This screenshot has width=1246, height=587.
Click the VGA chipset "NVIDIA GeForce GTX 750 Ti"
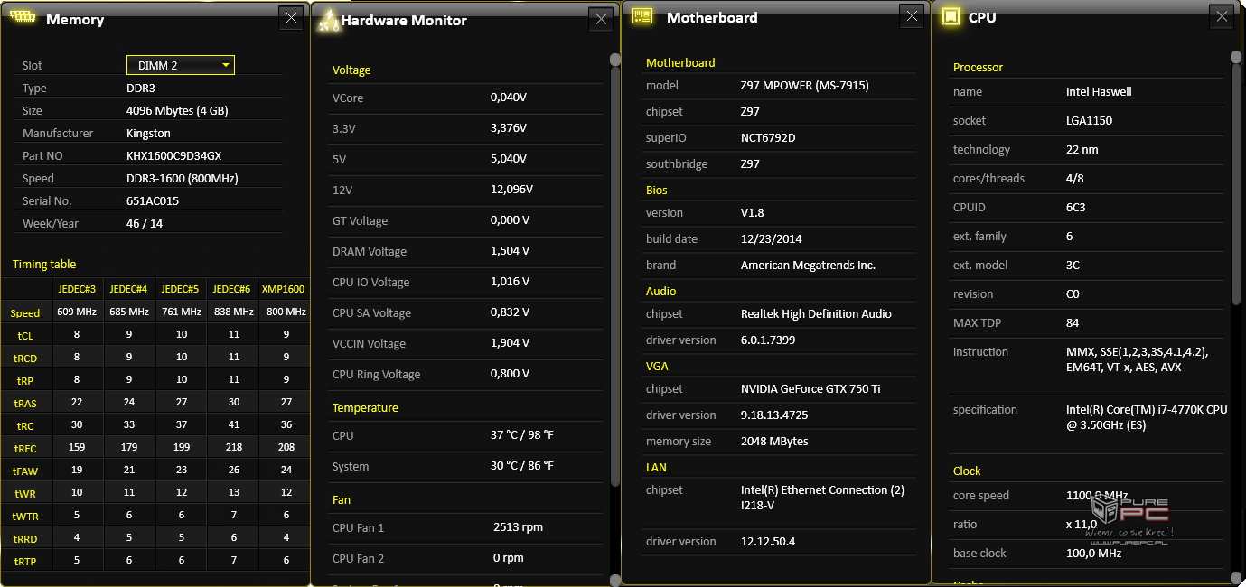(810, 388)
